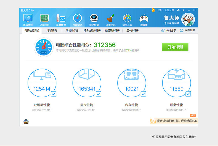Switch to the 手机评测 tab
The image size is (218, 146).
coord(52,31)
